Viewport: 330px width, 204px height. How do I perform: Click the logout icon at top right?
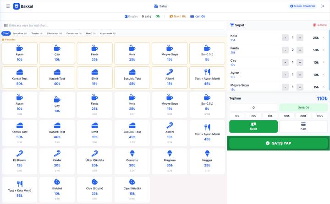click(322, 6)
